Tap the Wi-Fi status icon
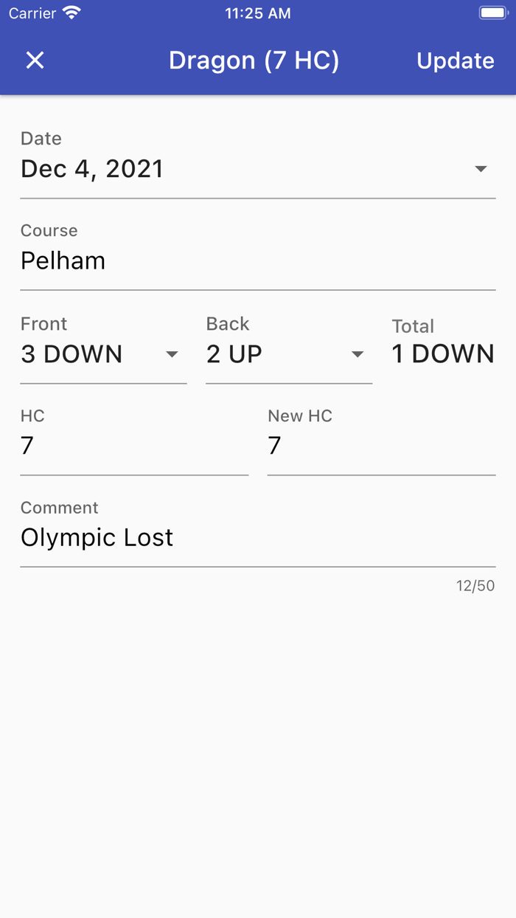 coord(72,13)
